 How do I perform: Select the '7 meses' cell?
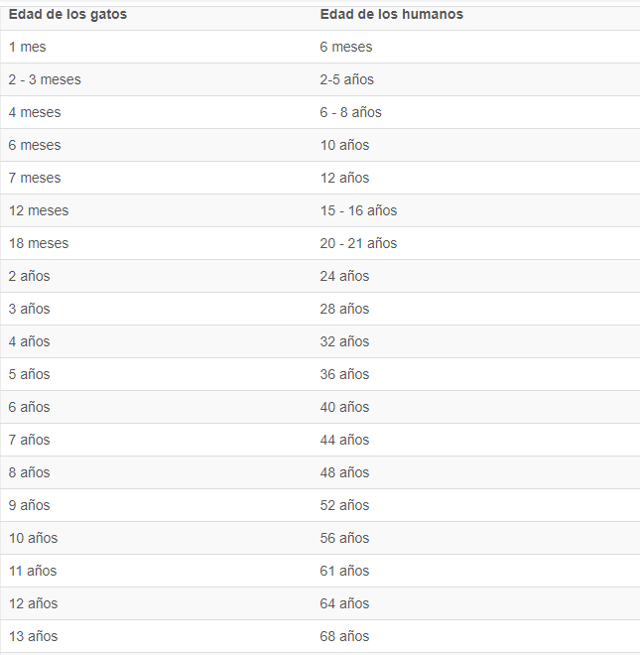[35, 178]
